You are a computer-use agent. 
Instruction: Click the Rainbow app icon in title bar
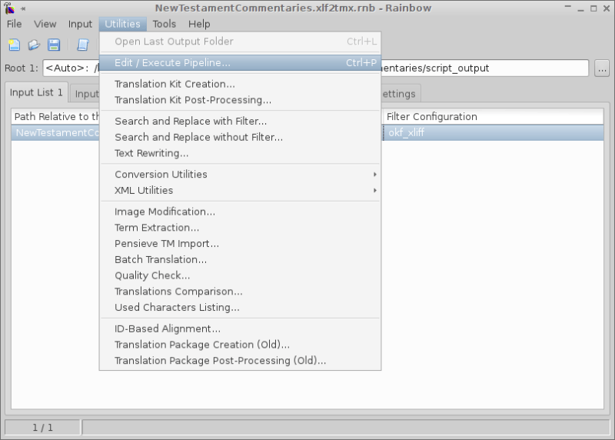tap(8, 8)
